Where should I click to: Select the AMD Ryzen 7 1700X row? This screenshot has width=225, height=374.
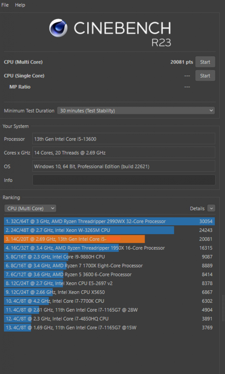[x=109, y=266]
